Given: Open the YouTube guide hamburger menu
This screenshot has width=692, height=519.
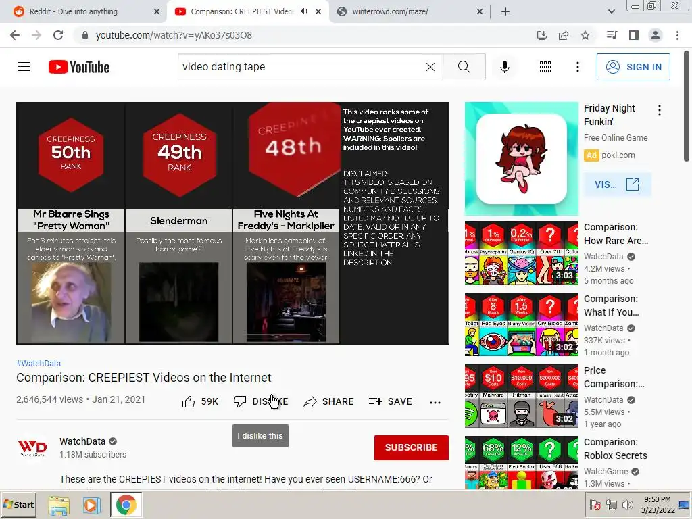Looking at the screenshot, I should pyautogui.click(x=24, y=67).
